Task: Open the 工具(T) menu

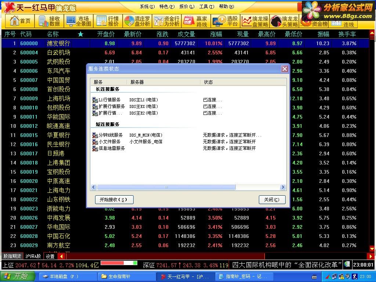Action: point(207,7)
